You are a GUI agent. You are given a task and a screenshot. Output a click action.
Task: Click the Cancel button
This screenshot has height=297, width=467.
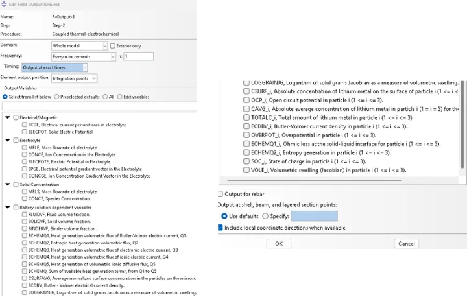point(405,243)
